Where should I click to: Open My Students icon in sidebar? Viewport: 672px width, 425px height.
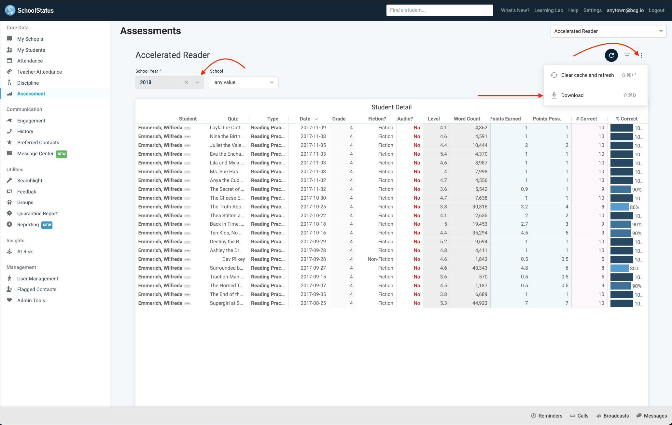(x=9, y=50)
